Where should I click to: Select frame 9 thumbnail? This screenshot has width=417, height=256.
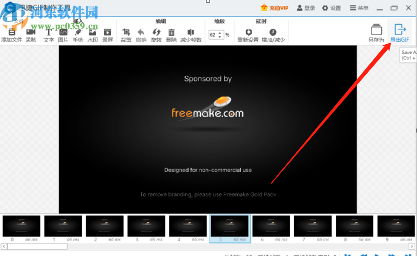point(396,226)
